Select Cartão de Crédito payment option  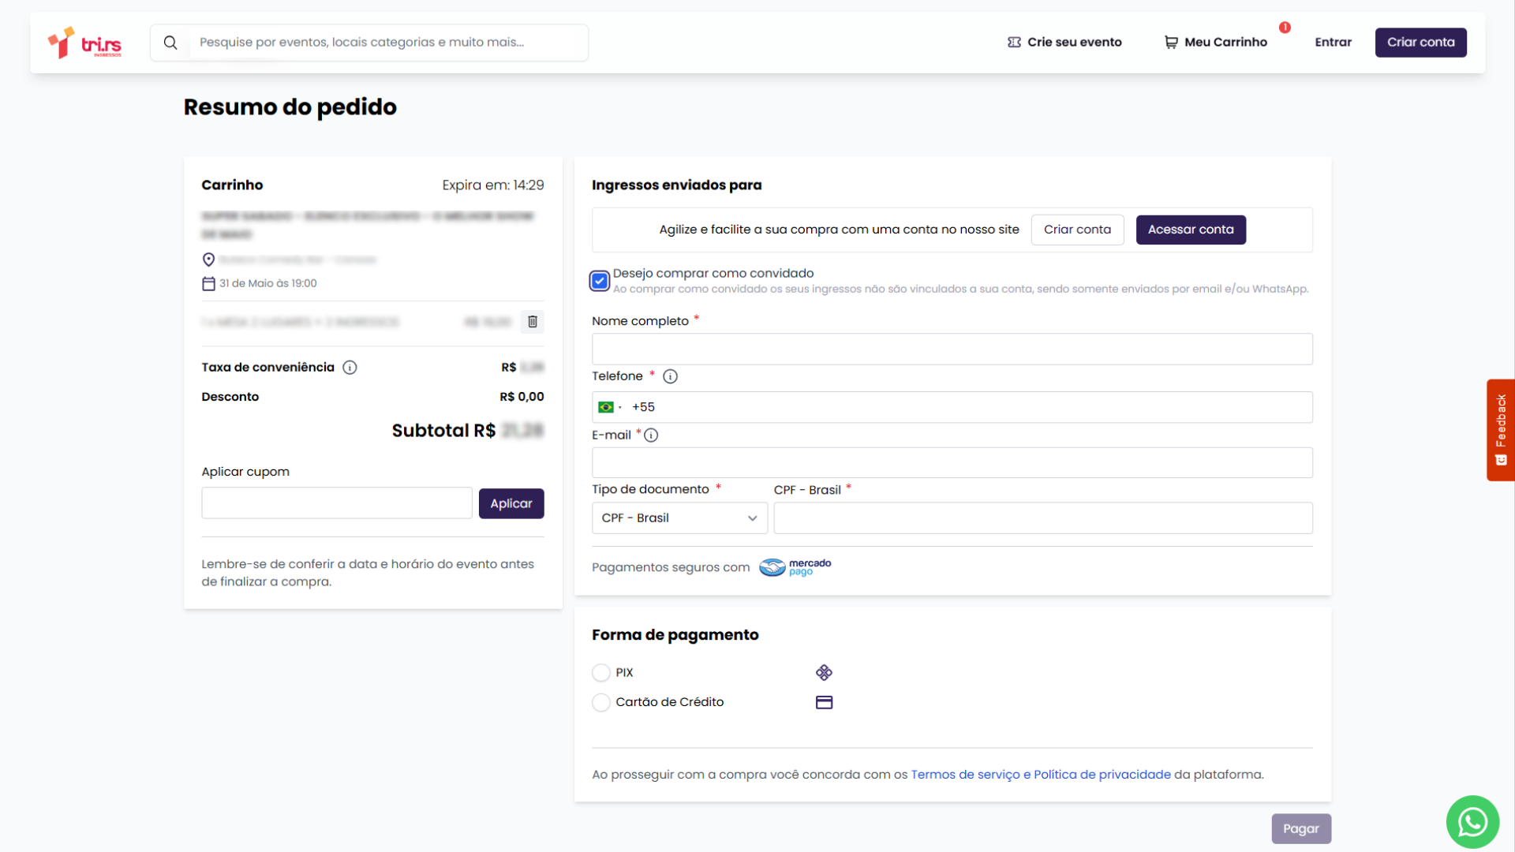click(x=601, y=703)
